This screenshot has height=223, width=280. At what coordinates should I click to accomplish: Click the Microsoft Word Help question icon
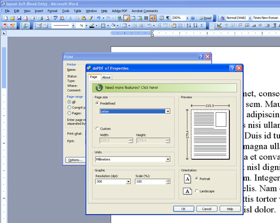tap(193, 18)
